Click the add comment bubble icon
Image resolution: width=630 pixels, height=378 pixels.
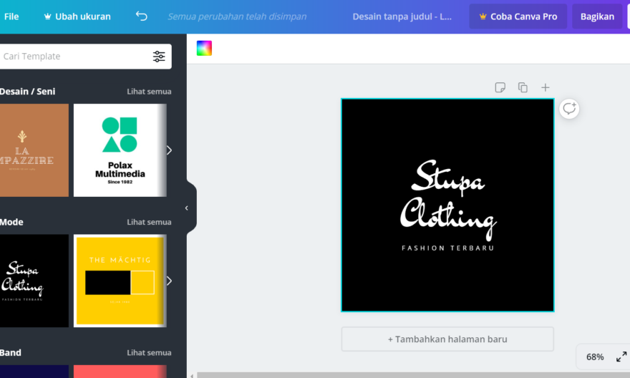569,109
